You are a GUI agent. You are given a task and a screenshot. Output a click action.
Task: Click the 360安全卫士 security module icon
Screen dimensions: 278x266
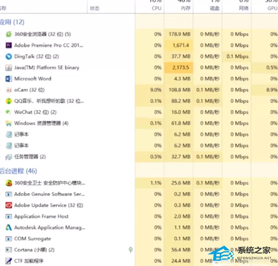pos(9,183)
